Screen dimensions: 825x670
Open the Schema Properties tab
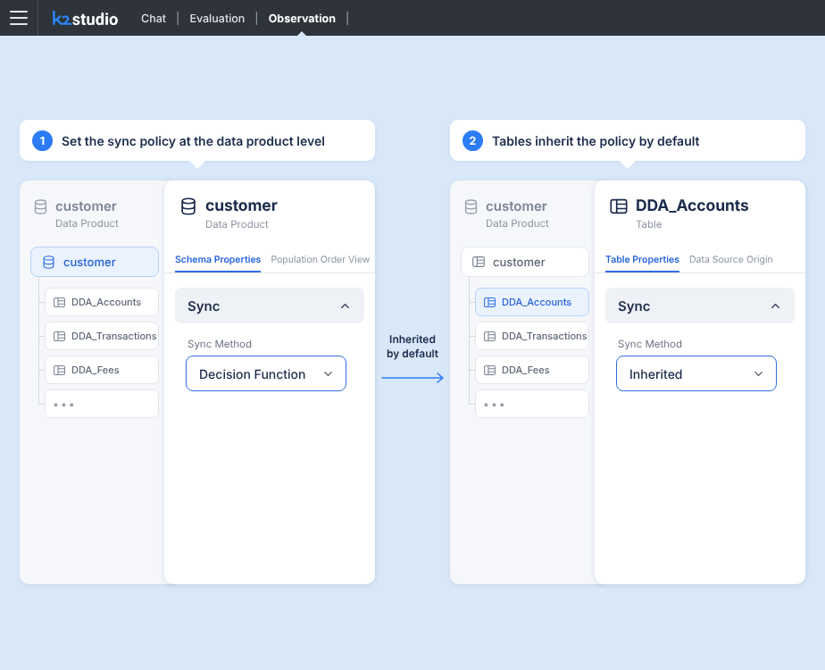(x=218, y=259)
